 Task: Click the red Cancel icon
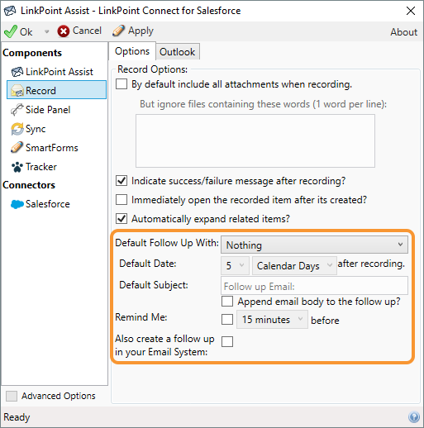64,31
